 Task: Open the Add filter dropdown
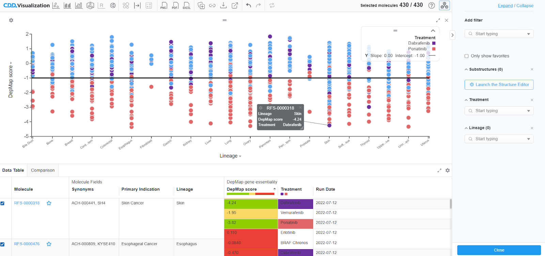(x=499, y=34)
